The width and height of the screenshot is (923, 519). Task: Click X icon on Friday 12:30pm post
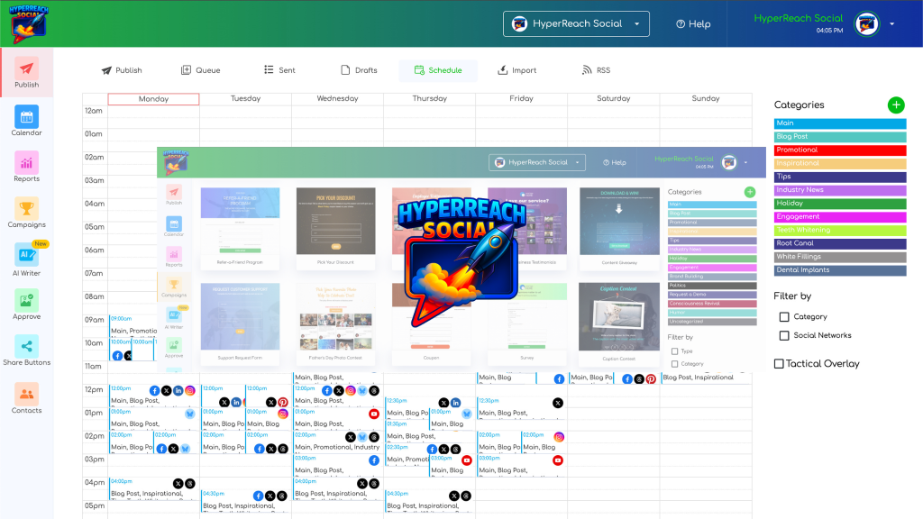coord(557,403)
